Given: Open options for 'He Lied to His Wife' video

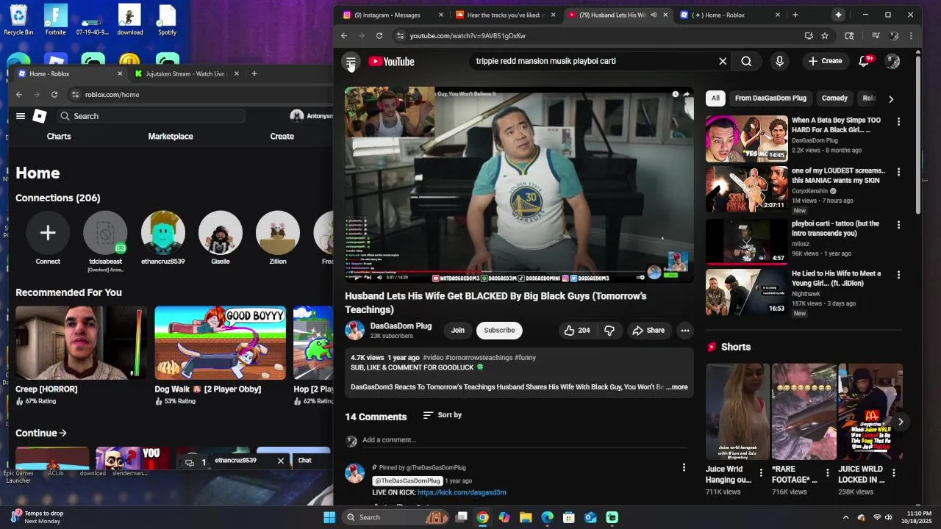Looking at the screenshot, I should pos(898,274).
